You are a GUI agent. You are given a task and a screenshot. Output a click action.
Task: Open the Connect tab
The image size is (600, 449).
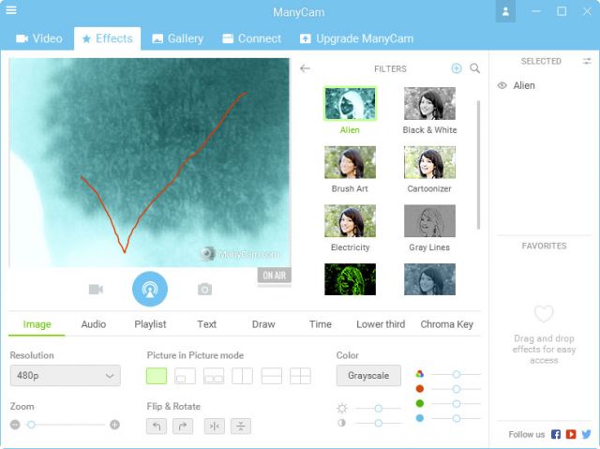pos(252,38)
